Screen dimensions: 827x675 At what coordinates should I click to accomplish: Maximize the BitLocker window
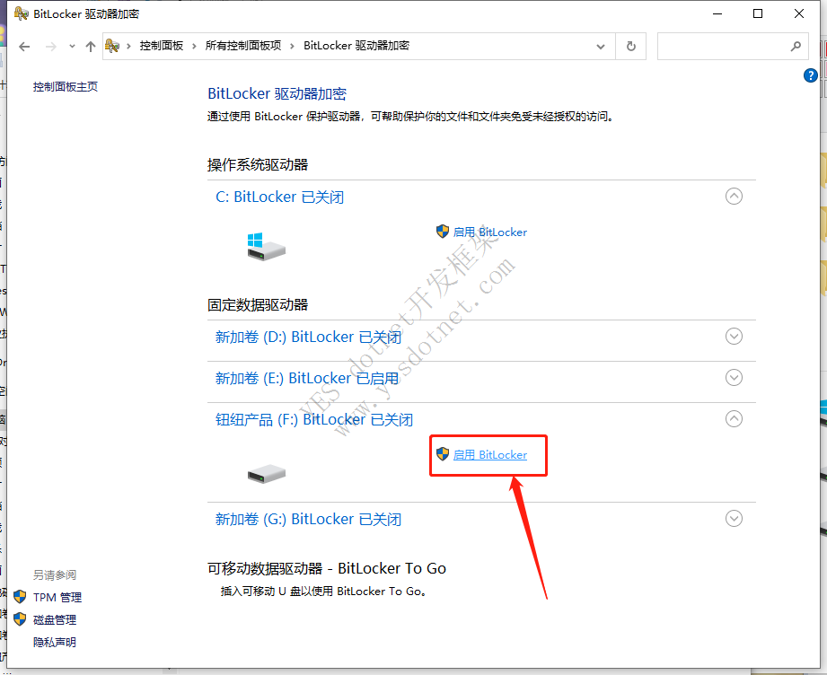(x=758, y=13)
